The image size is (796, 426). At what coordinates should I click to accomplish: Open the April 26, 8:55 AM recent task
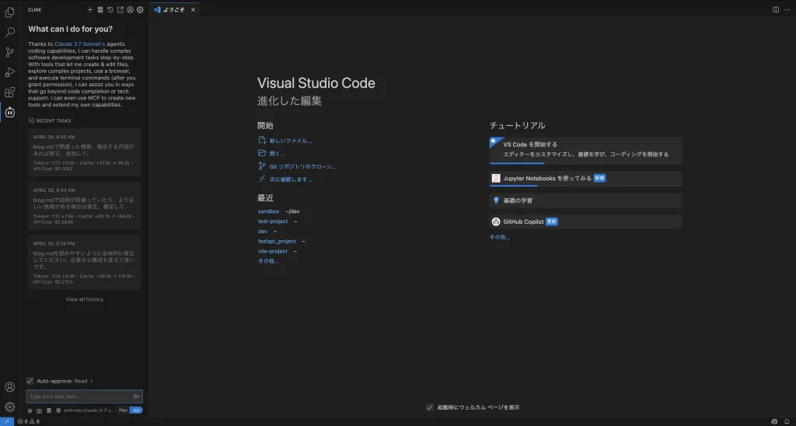coord(84,152)
